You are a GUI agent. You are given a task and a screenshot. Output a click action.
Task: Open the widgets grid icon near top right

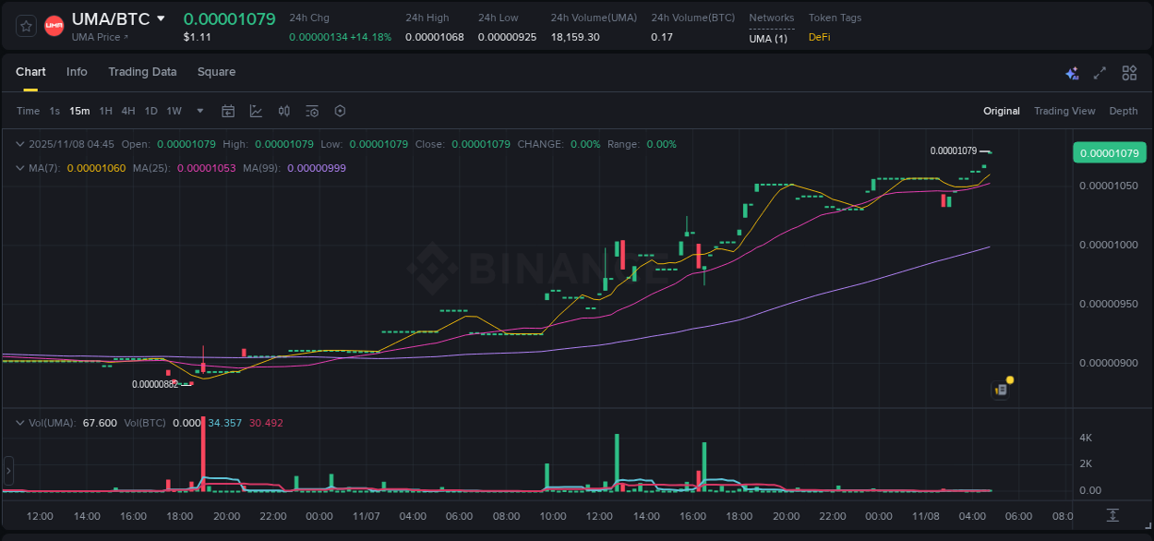pyautogui.click(x=1129, y=72)
